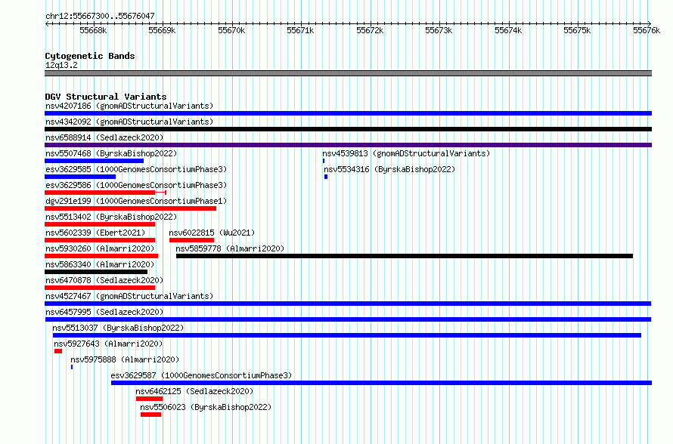Click the 55671k ruler position
Screen dimensions: 673x444
300,30
